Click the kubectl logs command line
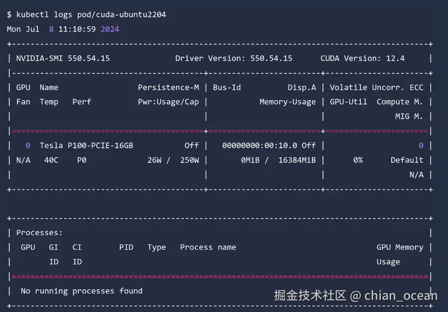This screenshot has height=312, width=448. pyautogui.click(x=86, y=15)
